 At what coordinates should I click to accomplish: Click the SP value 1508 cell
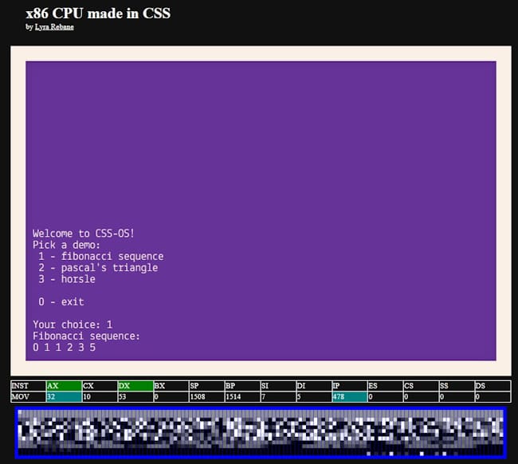pyautogui.click(x=207, y=396)
